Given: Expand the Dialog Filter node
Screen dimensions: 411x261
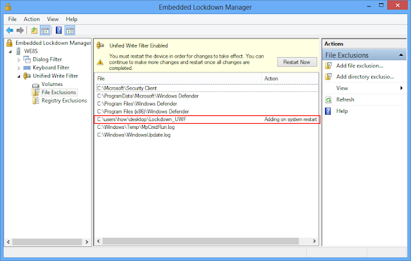Looking at the screenshot, I should click(19, 60).
